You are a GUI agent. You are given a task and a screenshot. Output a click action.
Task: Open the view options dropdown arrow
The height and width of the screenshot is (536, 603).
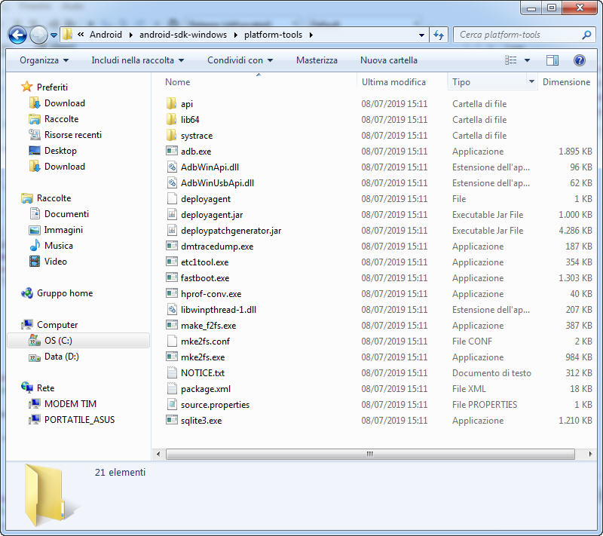point(527,60)
